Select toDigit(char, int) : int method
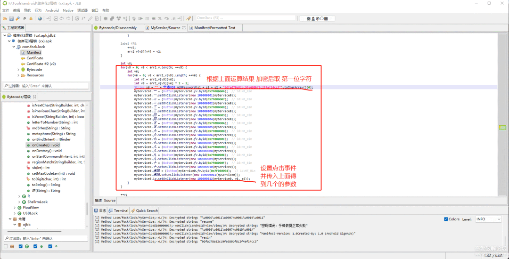Image resolution: width=509 pixels, height=259 pixels. click(x=49, y=179)
